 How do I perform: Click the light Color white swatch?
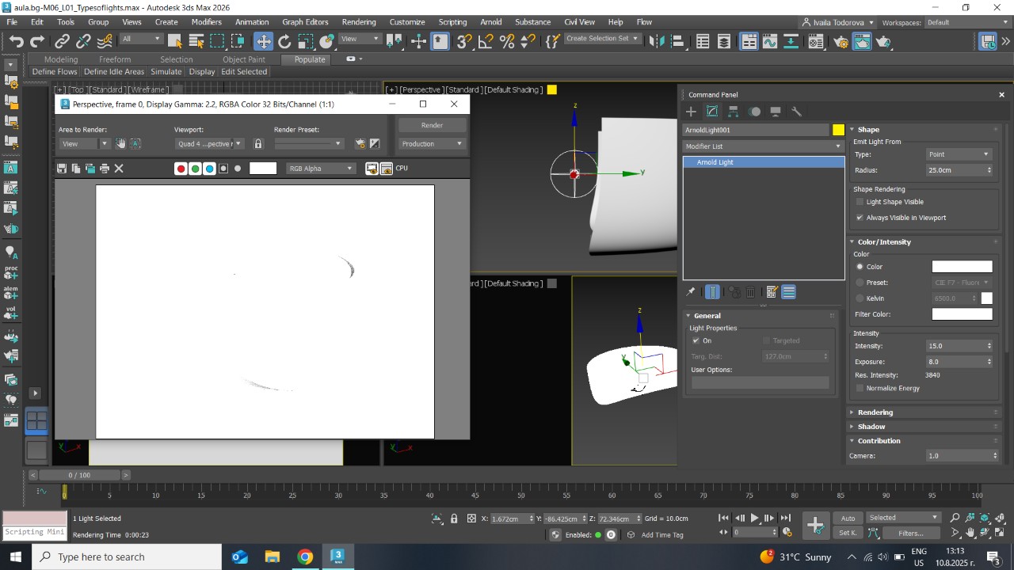pos(962,267)
